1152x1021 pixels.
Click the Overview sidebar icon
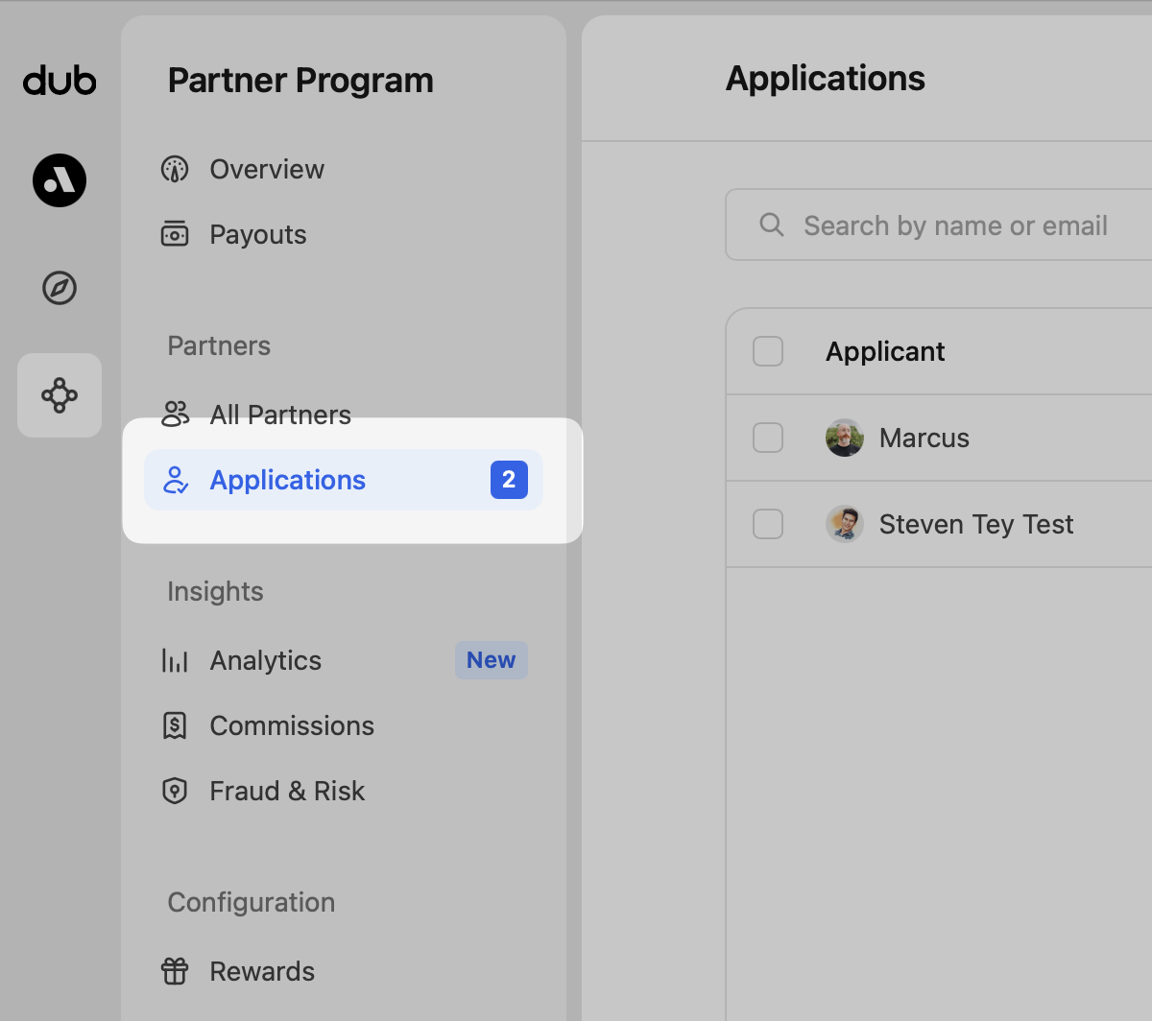175,170
